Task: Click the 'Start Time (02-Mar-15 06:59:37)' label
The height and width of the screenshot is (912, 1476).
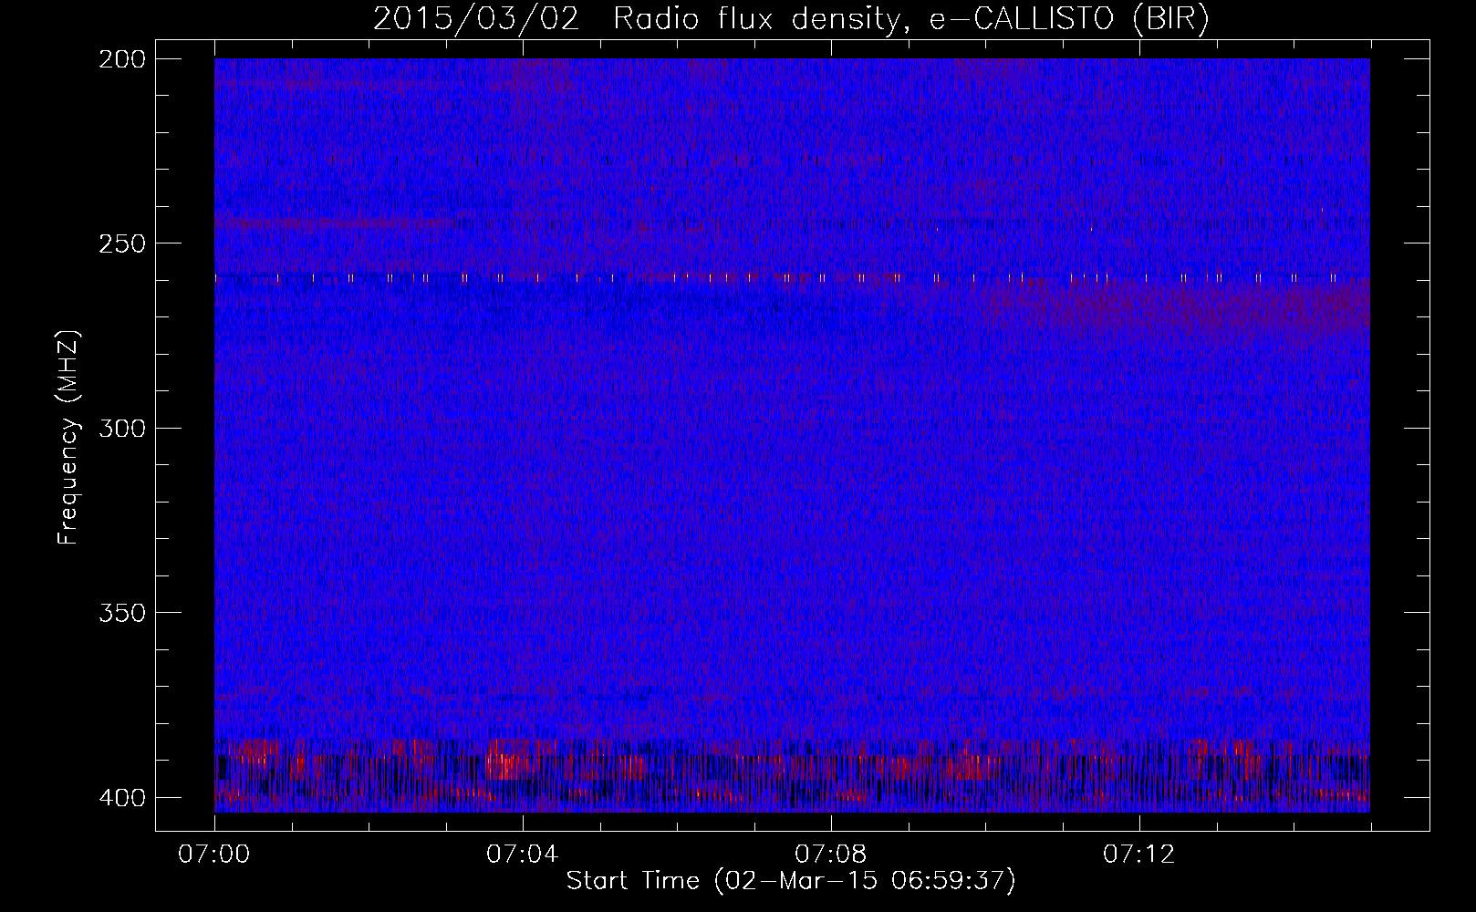Action: tap(791, 881)
